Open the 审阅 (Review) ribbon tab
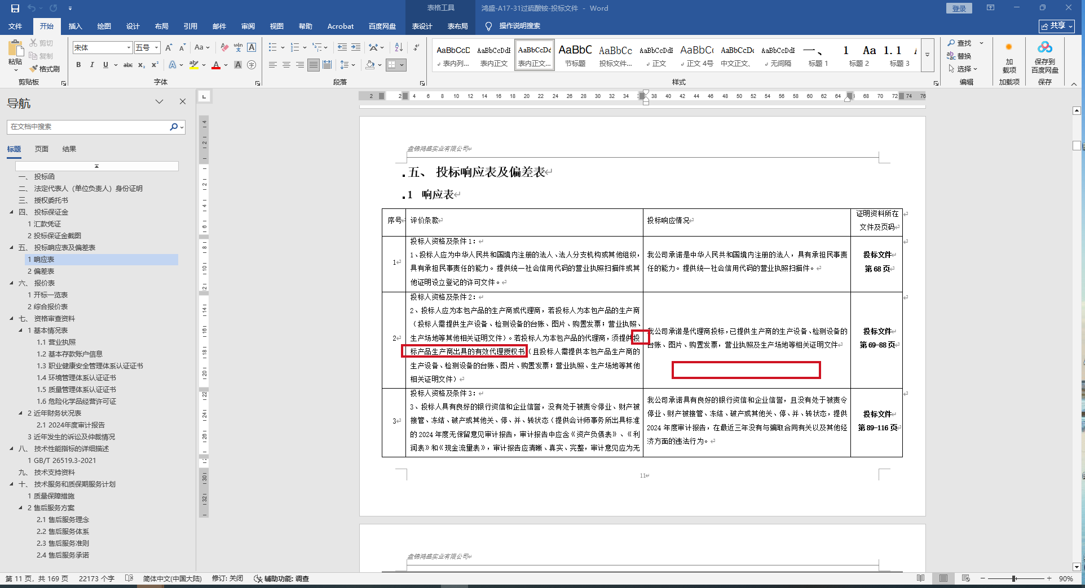This screenshot has height=588, width=1085. pos(248,26)
